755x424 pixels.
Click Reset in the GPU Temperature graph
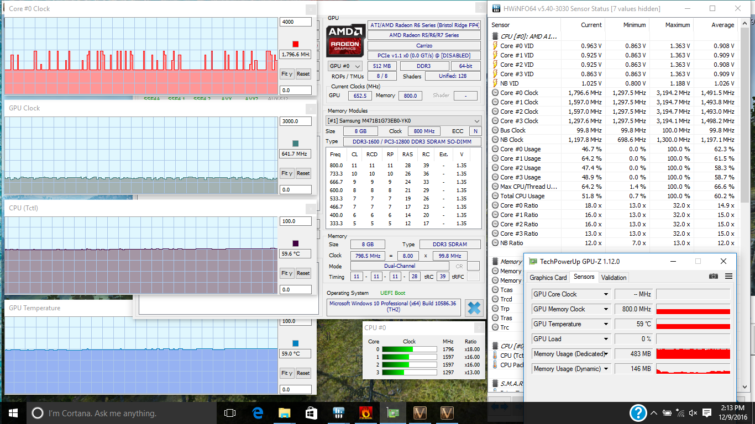(x=303, y=373)
